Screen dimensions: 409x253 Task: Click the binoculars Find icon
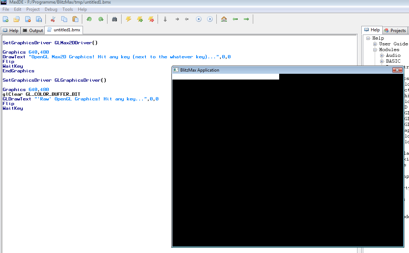pos(115,19)
